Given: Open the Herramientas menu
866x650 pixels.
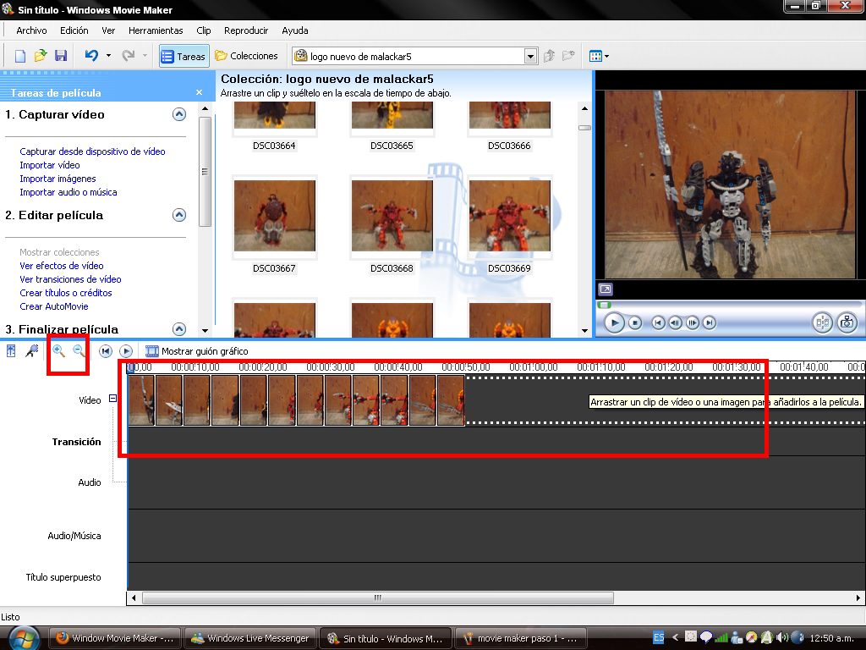Looking at the screenshot, I should (156, 30).
